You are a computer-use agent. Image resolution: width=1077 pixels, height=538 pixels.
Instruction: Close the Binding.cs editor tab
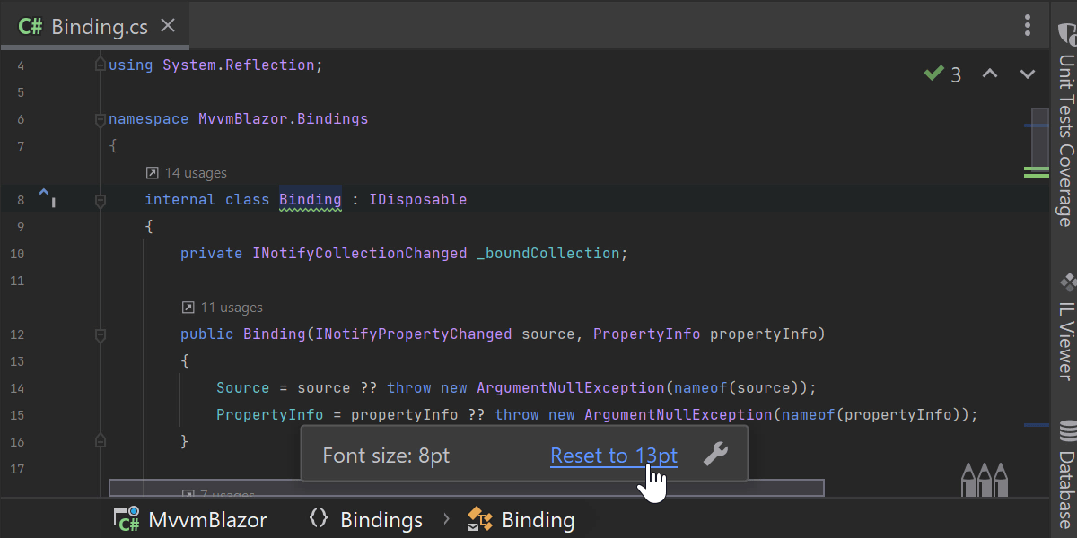coord(168,26)
